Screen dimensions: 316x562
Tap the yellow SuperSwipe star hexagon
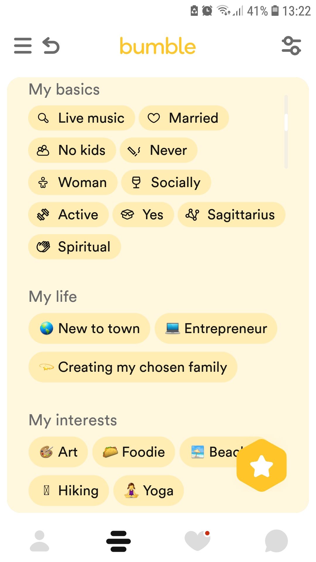pyautogui.click(x=261, y=465)
